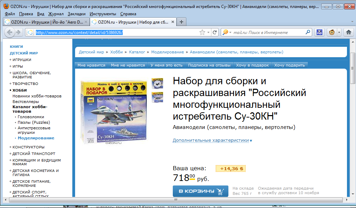Screen dimensions: 356x208
Task: Subscribe via Подписка на отзывы
Action: 209,65
